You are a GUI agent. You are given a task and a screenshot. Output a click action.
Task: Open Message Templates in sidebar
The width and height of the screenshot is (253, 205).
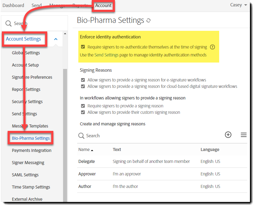[x=30, y=126]
